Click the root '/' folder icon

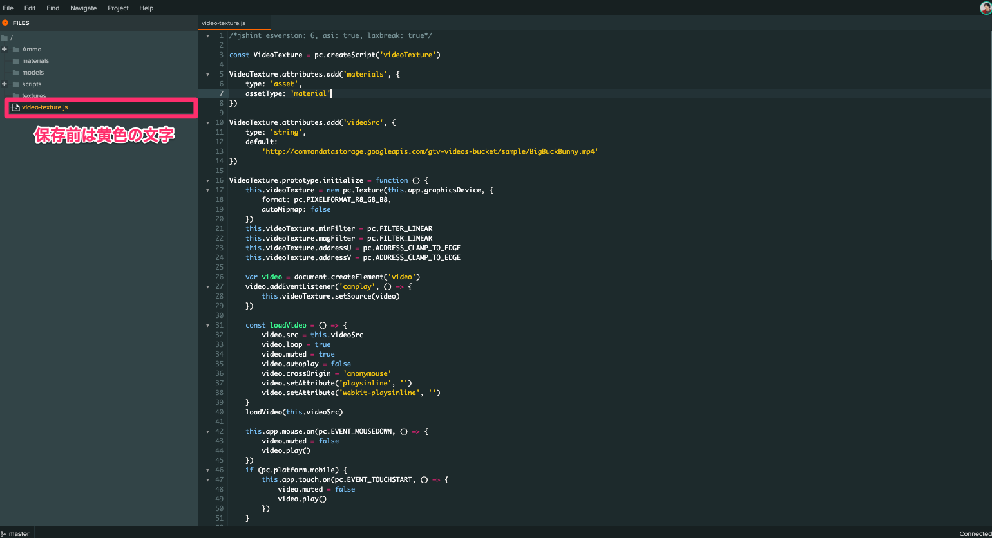coord(5,38)
